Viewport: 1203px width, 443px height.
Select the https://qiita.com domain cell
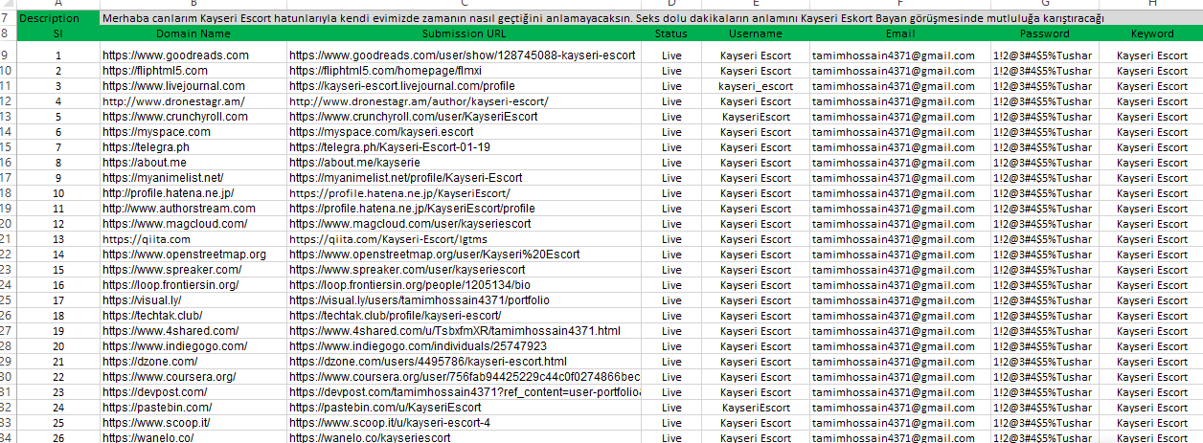coord(193,239)
